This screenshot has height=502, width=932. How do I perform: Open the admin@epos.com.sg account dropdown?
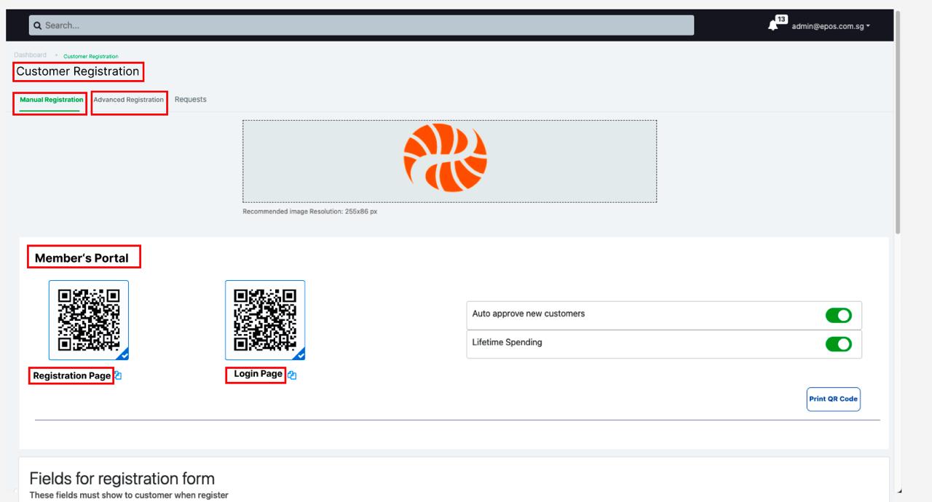tap(829, 27)
